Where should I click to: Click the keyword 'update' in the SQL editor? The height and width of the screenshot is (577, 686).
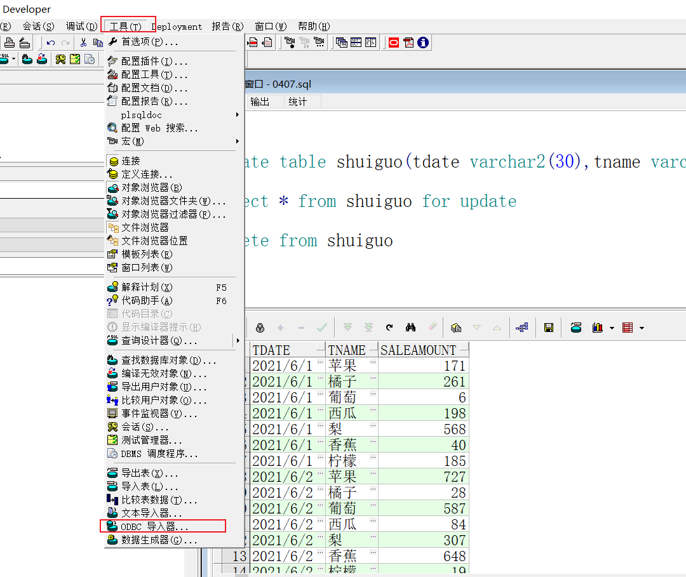[488, 201]
